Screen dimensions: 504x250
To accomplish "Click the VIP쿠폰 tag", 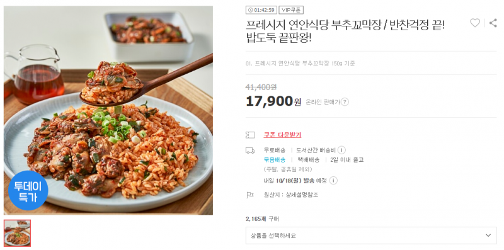I will 291,10.
